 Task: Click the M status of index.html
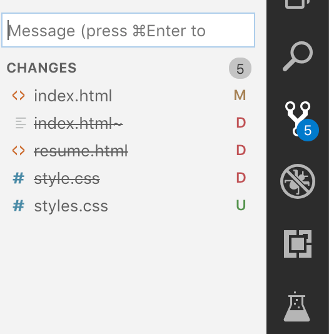click(240, 95)
